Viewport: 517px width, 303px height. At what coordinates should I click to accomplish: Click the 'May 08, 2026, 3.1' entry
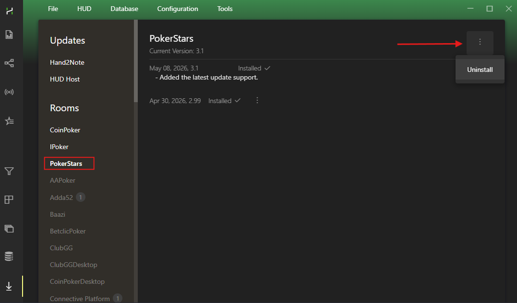coord(174,68)
